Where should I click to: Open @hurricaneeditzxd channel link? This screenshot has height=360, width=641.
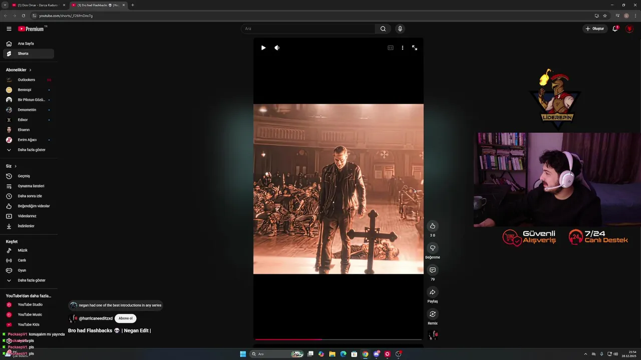[x=96, y=318]
